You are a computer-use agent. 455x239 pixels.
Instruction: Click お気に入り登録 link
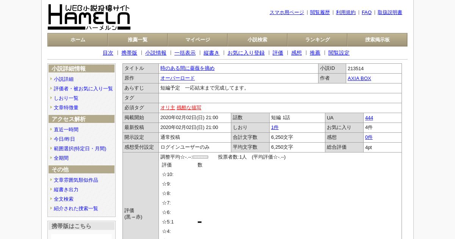[246, 53]
